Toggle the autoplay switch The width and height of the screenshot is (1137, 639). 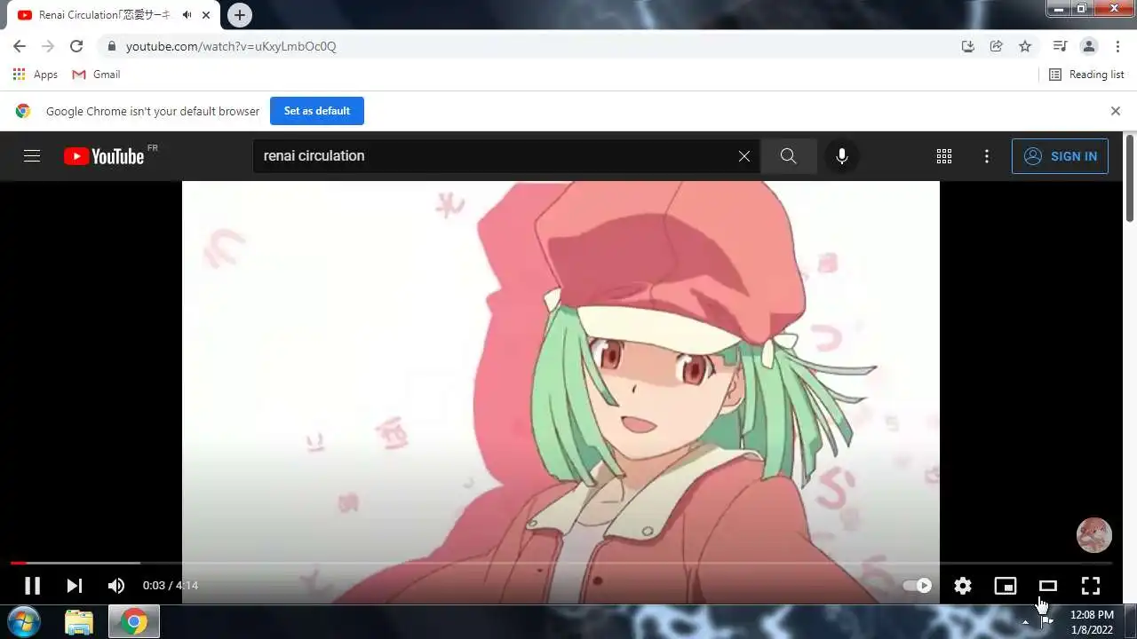(918, 586)
